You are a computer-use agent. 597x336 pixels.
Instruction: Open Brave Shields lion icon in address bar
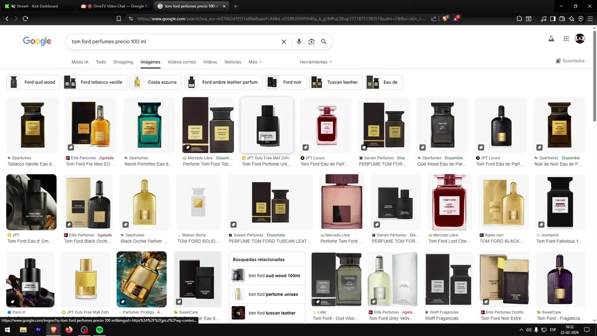point(445,19)
